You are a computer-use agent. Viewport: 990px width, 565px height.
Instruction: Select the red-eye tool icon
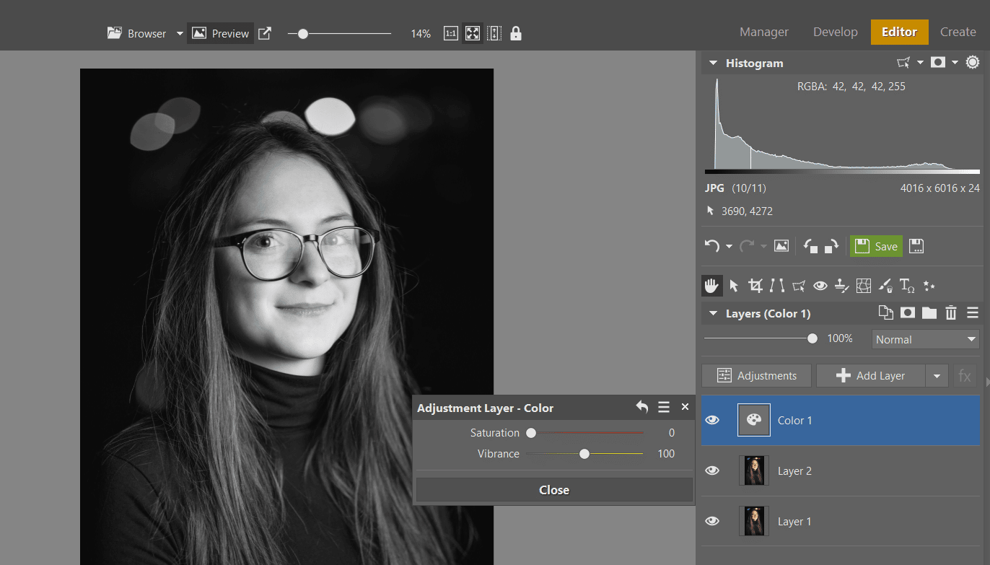[x=820, y=286]
